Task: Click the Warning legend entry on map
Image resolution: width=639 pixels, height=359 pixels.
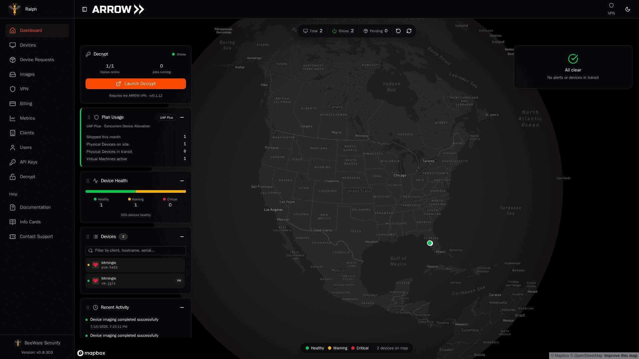Action: coord(337,348)
